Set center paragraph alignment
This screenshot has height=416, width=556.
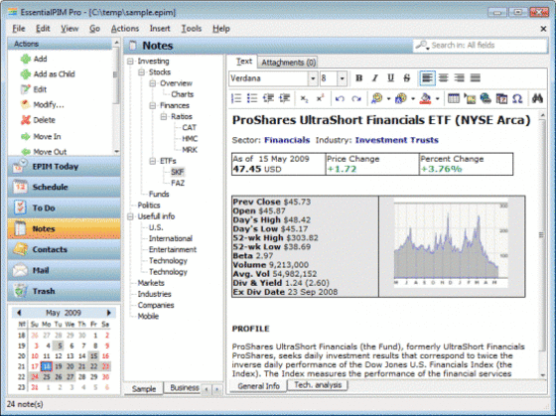(x=443, y=78)
